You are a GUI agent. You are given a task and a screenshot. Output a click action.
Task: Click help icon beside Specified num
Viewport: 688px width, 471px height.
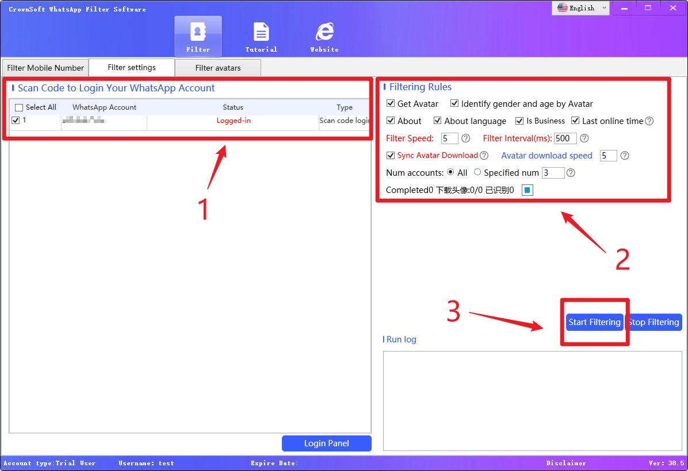[x=571, y=173]
